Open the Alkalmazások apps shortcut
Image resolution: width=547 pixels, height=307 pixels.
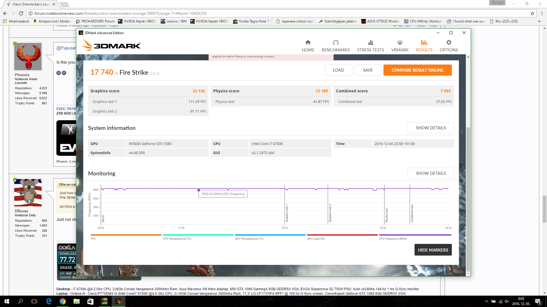point(16,21)
